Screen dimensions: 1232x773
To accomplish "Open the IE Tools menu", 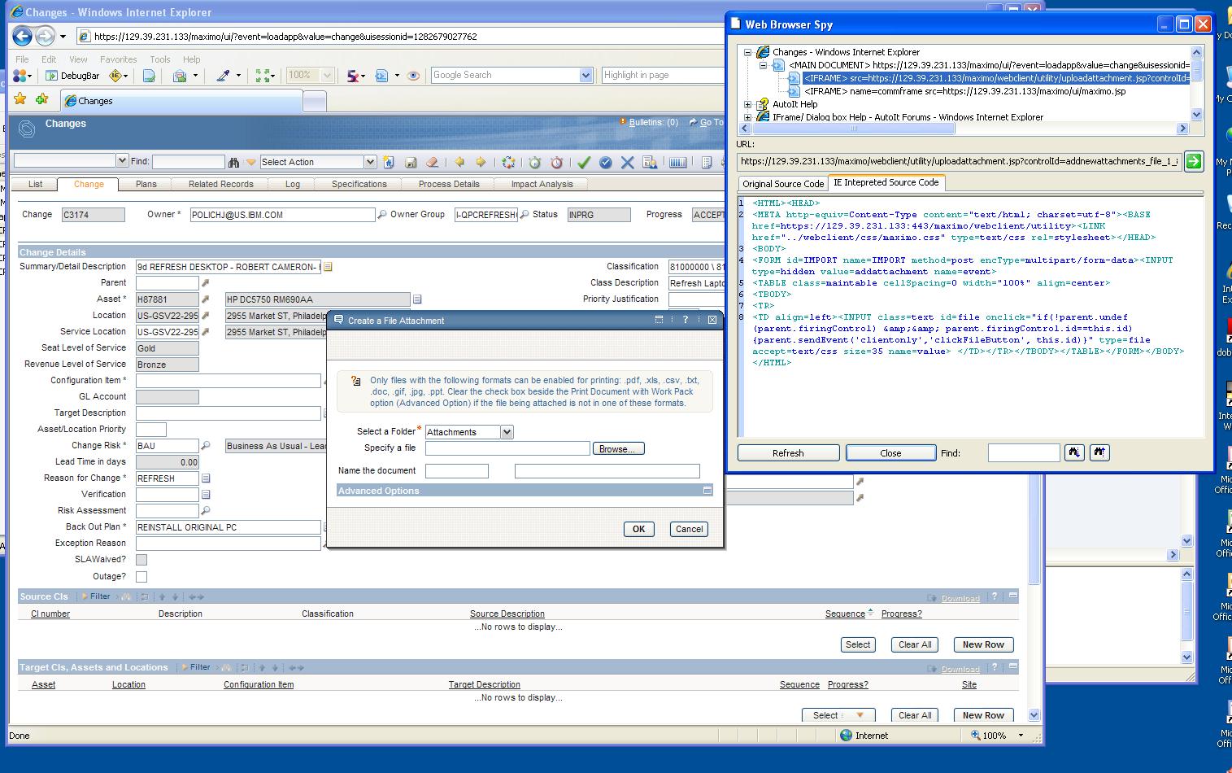I will [160, 59].
